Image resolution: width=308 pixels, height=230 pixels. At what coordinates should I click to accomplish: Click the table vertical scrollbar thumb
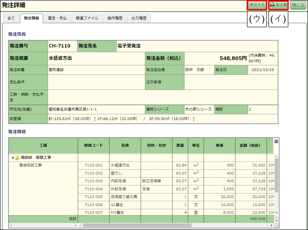click(276, 175)
